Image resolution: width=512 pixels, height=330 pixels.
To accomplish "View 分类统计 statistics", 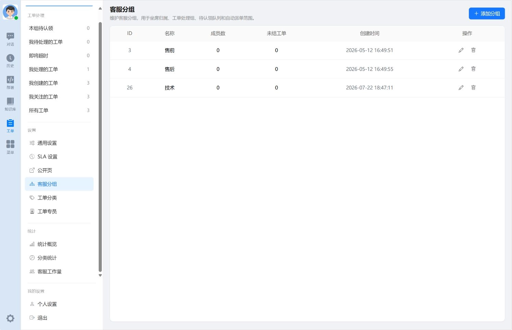I will [59, 258].
